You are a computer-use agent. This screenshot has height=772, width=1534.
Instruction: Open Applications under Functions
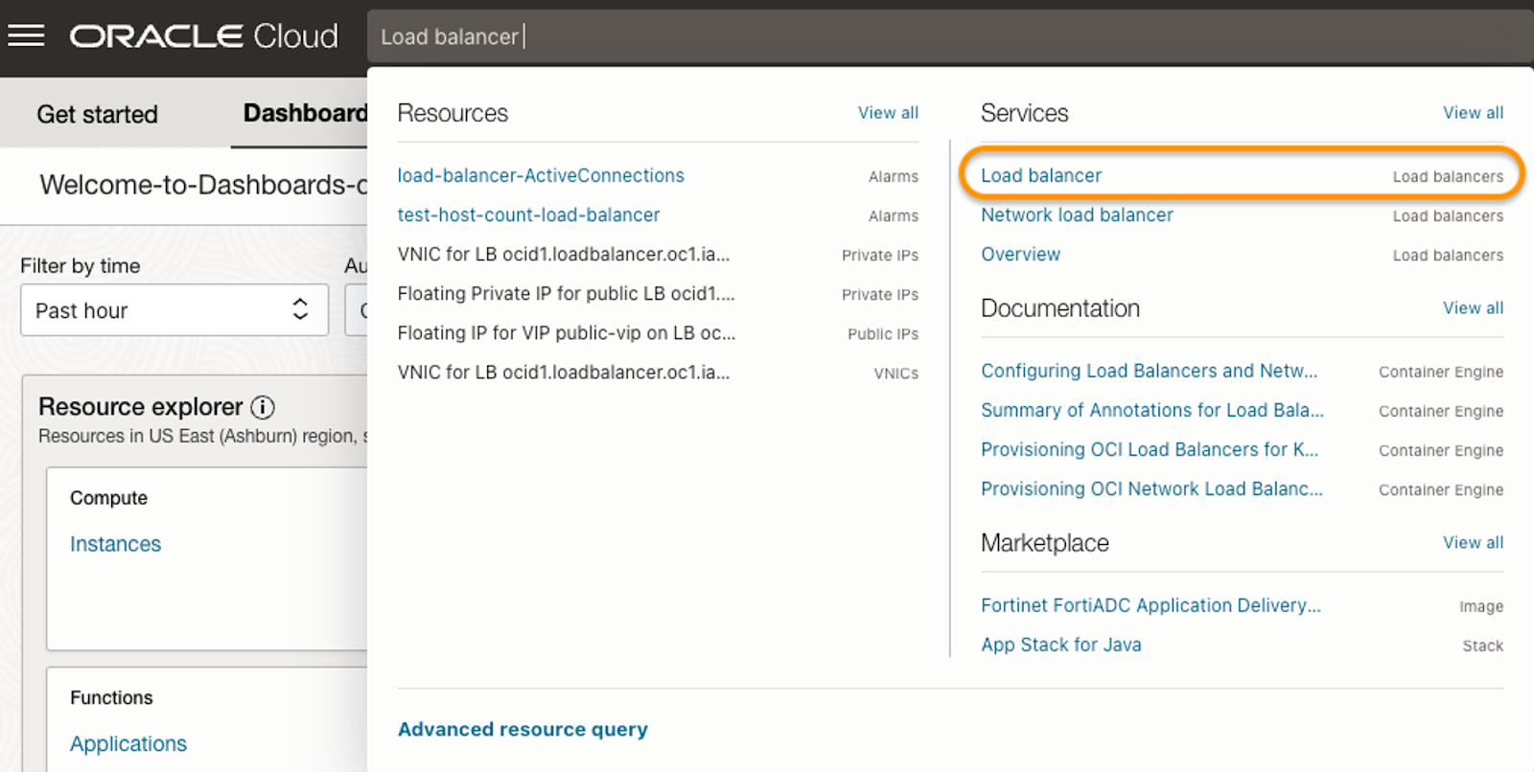(128, 744)
